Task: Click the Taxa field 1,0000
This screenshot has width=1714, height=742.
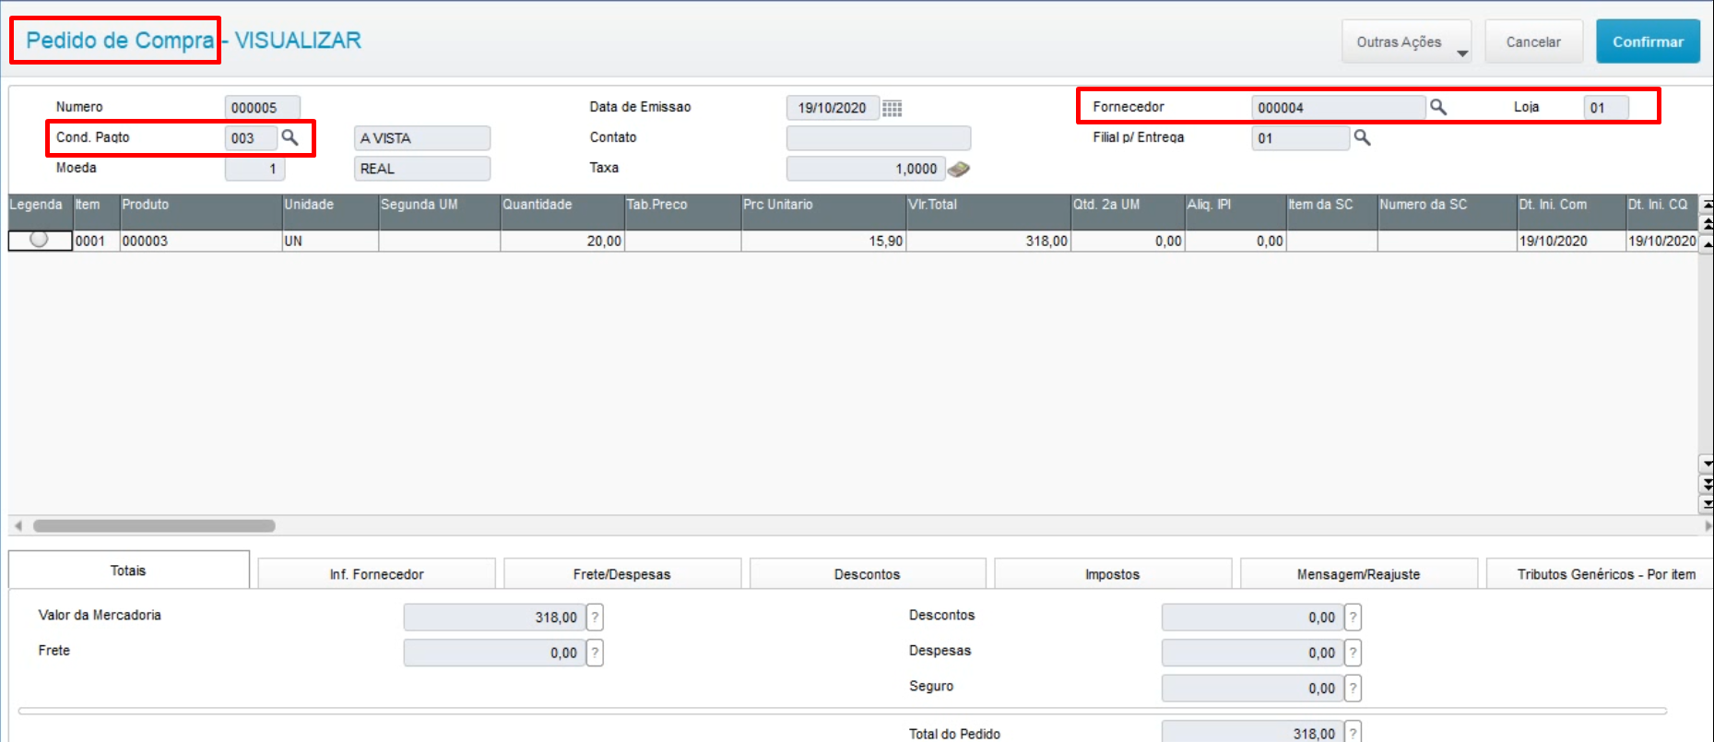Action: (x=866, y=169)
